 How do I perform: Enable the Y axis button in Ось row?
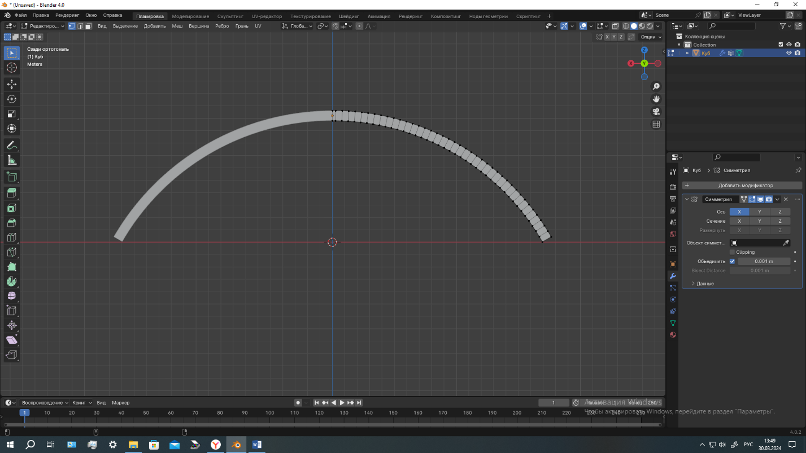[x=760, y=212]
